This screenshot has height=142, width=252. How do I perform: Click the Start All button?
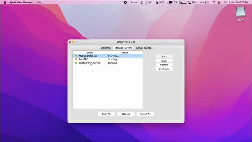click(106, 114)
